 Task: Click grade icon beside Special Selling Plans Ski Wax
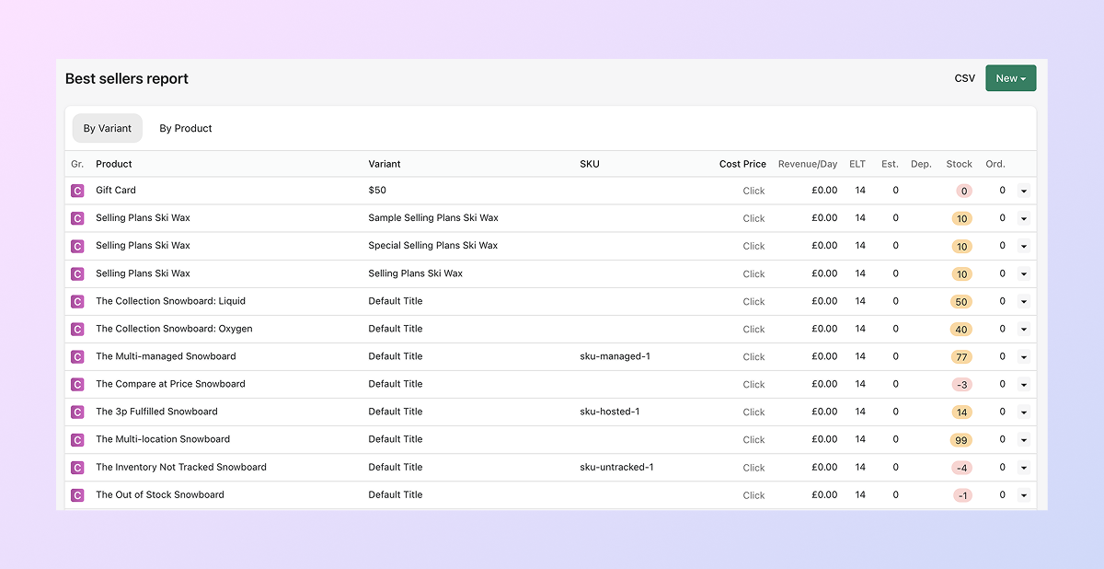click(x=77, y=246)
